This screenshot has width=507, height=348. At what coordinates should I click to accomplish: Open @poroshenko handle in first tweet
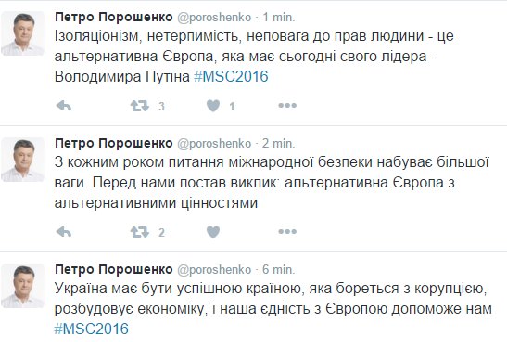pos(214,18)
